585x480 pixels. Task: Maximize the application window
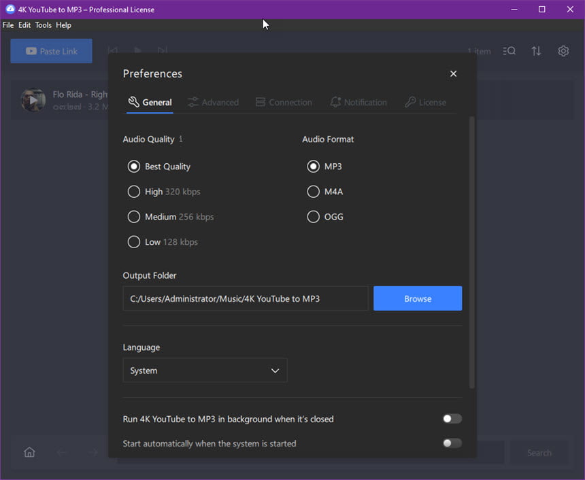[x=541, y=10]
